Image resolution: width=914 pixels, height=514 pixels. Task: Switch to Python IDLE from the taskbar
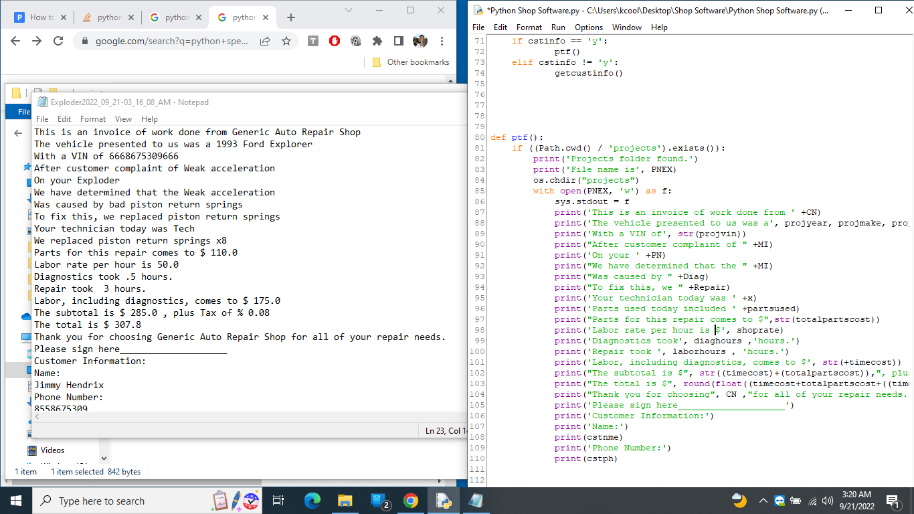[x=444, y=501]
